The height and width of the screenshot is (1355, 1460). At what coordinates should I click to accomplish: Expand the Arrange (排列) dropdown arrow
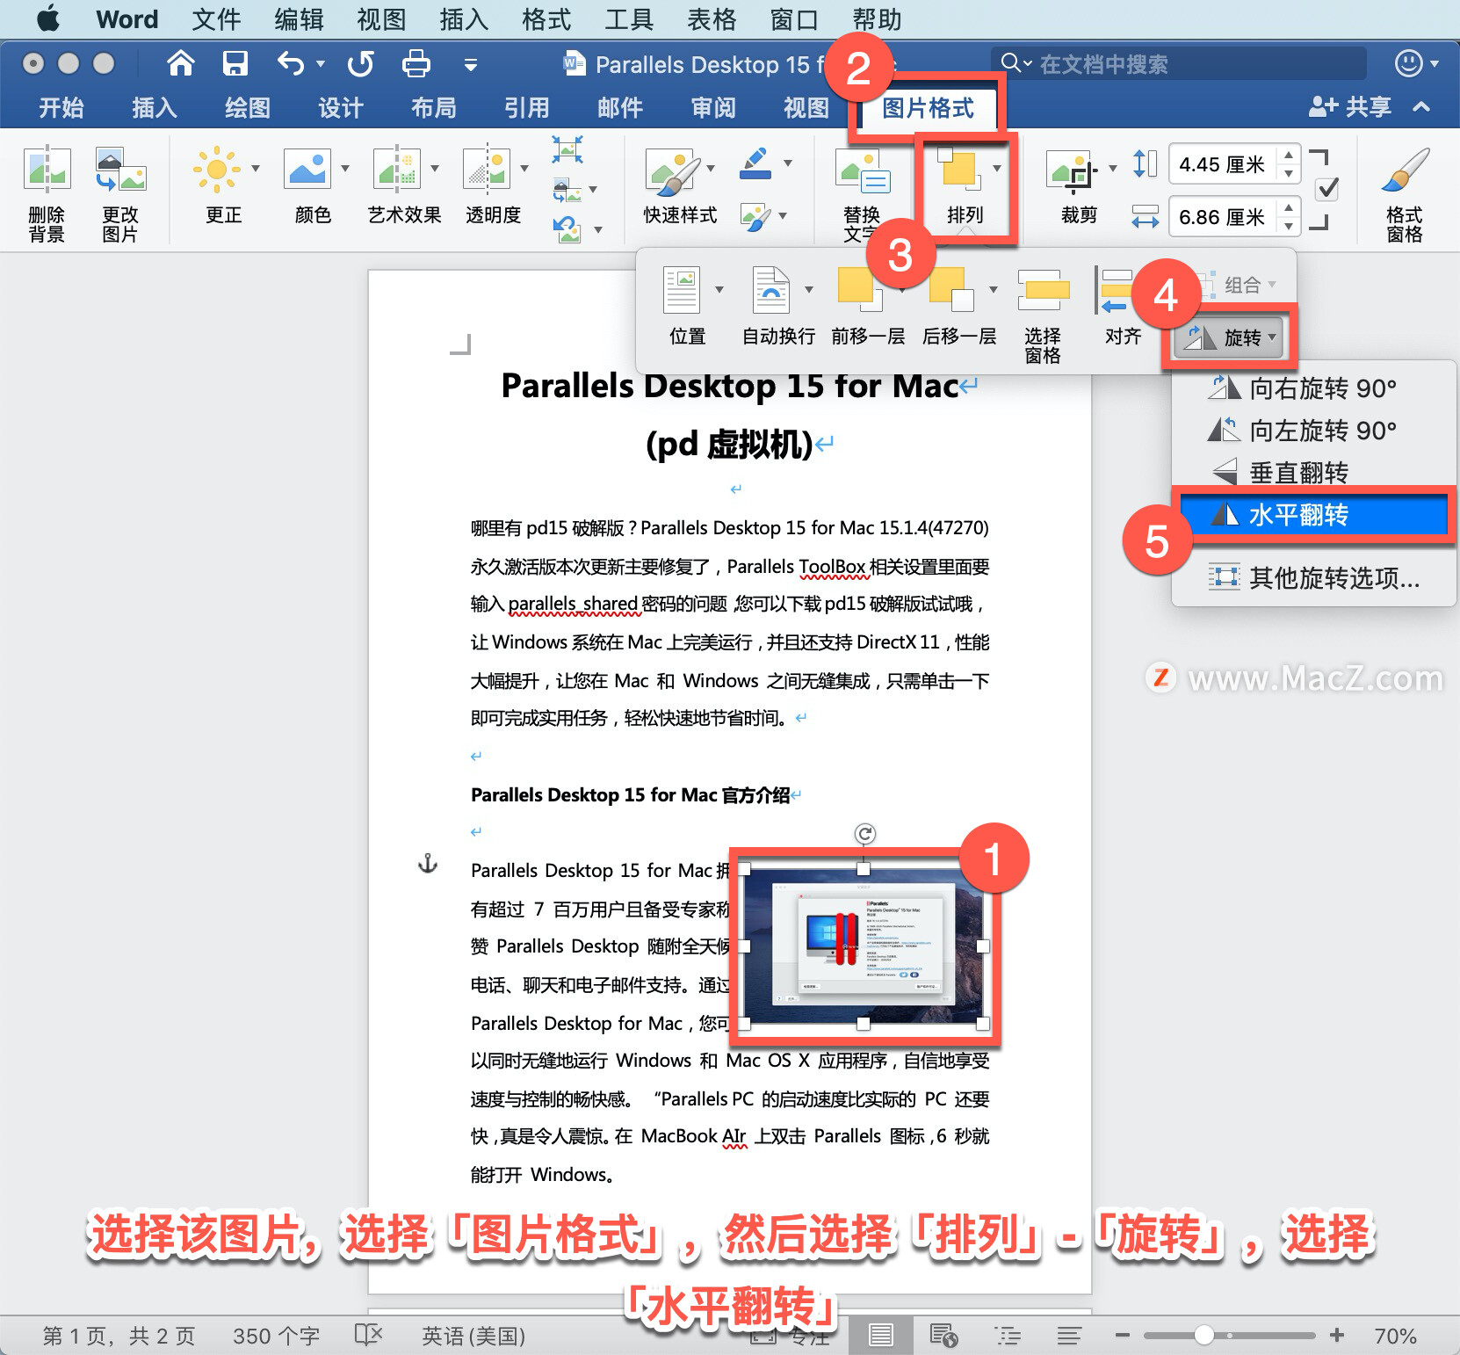[x=997, y=168]
